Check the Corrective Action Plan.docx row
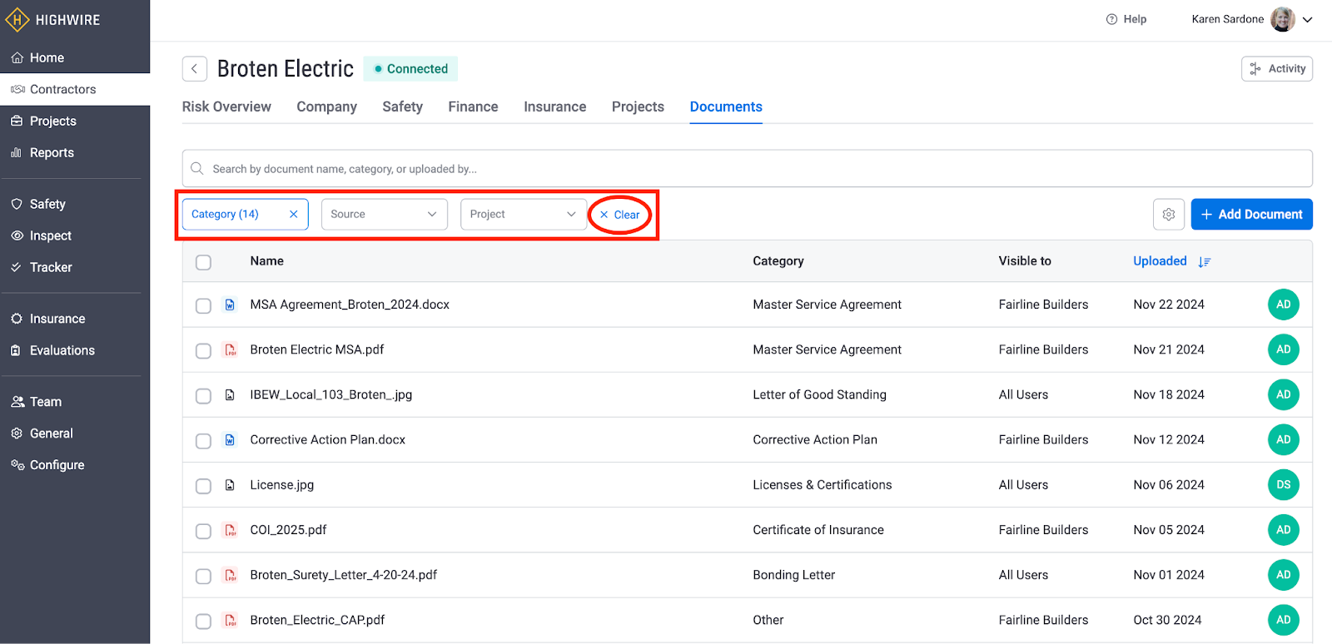This screenshot has height=644, width=1332. (x=203, y=440)
